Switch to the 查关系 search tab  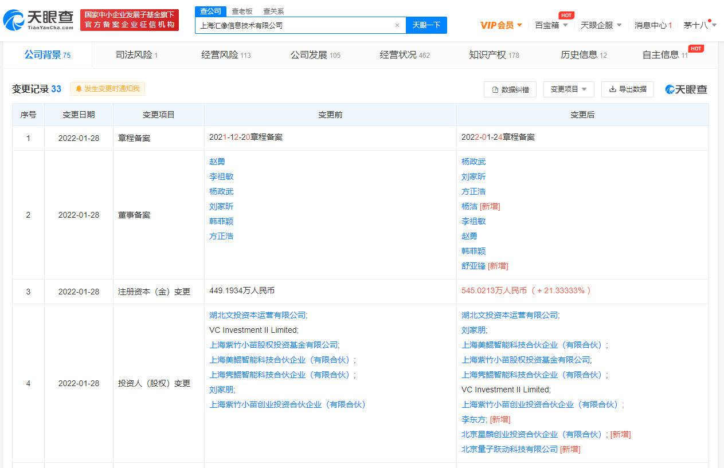273,11
